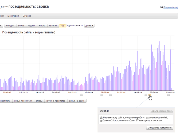The width and height of the screenshot is (187, 136).
Task: Open the gray comment marker near 23.04.14
Action: (168, 95)
